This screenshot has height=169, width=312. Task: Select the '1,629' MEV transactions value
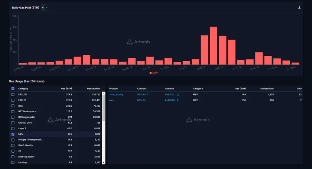click(x=97, y=134)
